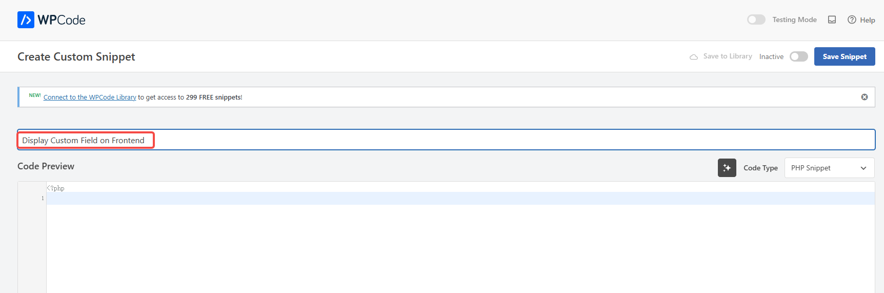
Task: Click the Help text label
Action: [x=867, y=20]
